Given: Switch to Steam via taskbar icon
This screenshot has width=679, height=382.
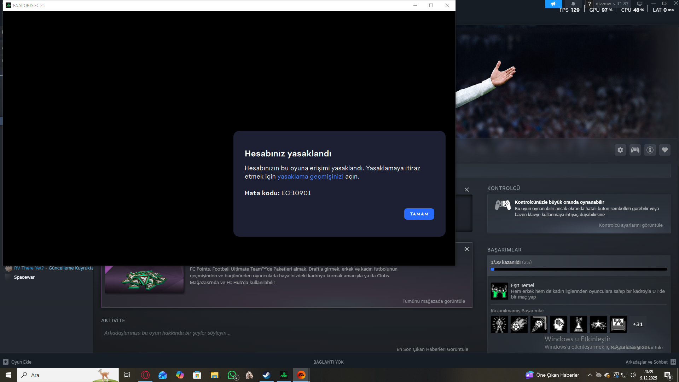Looking at the screenshot, I should tap(267, 375).
